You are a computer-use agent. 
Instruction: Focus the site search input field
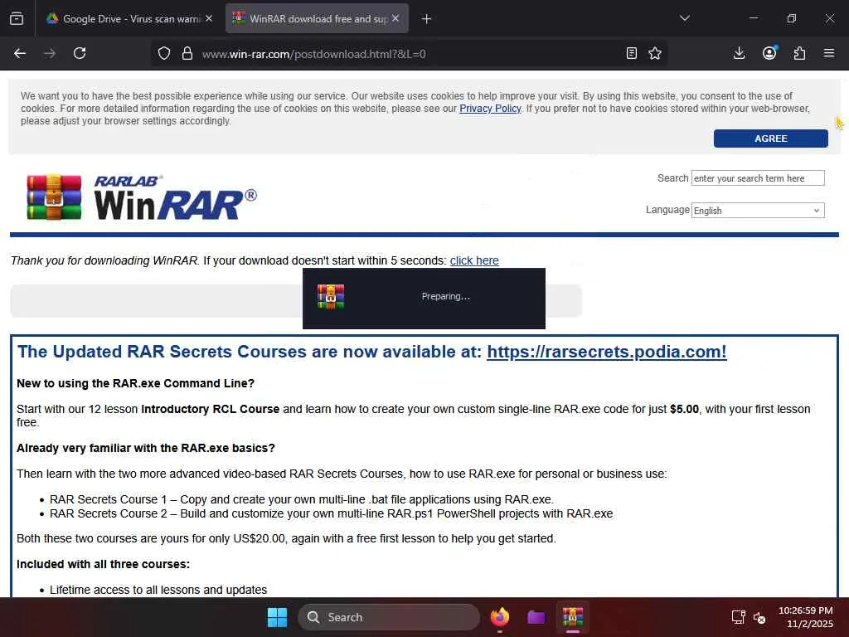758,178
